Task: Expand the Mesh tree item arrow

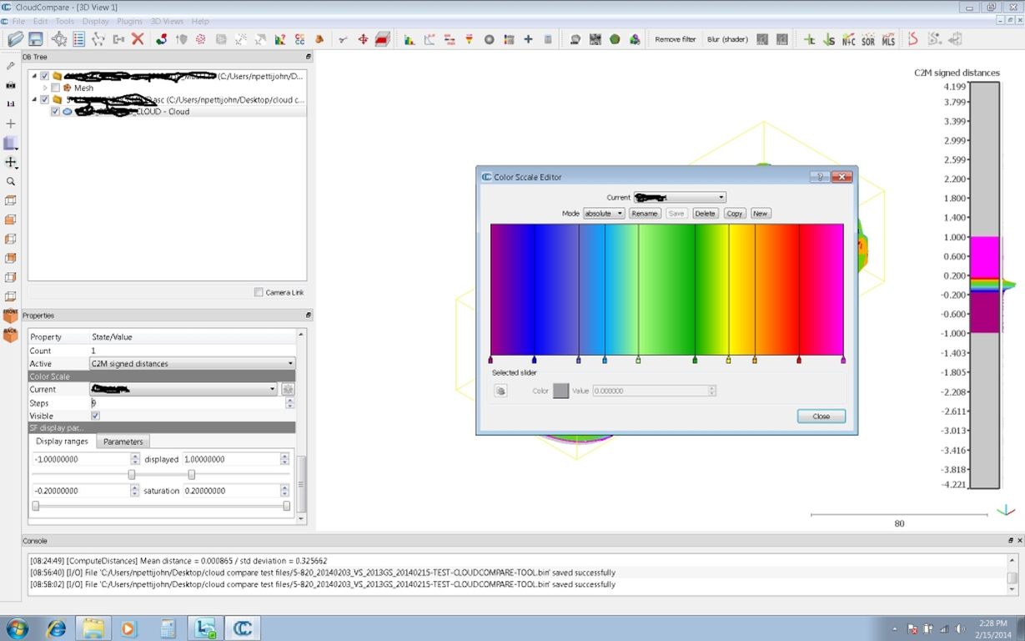Action: click(45, 88)
